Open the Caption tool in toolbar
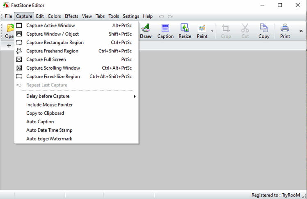 (x=165, y=31)
